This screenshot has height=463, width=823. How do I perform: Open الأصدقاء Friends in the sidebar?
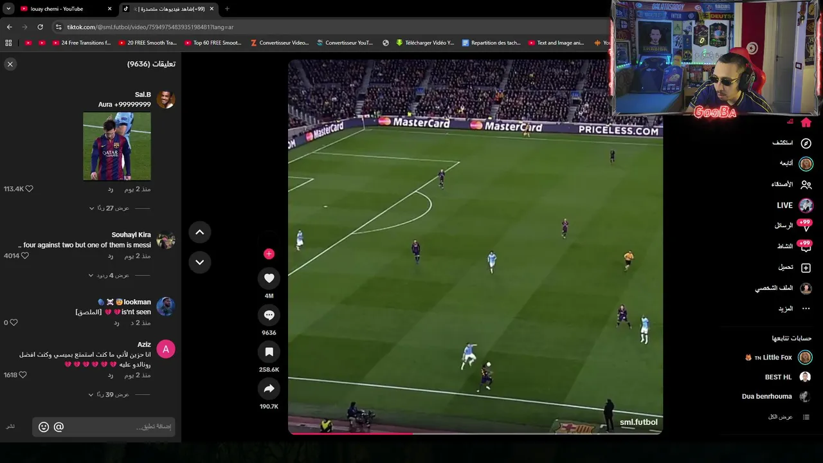coord(791,185)
